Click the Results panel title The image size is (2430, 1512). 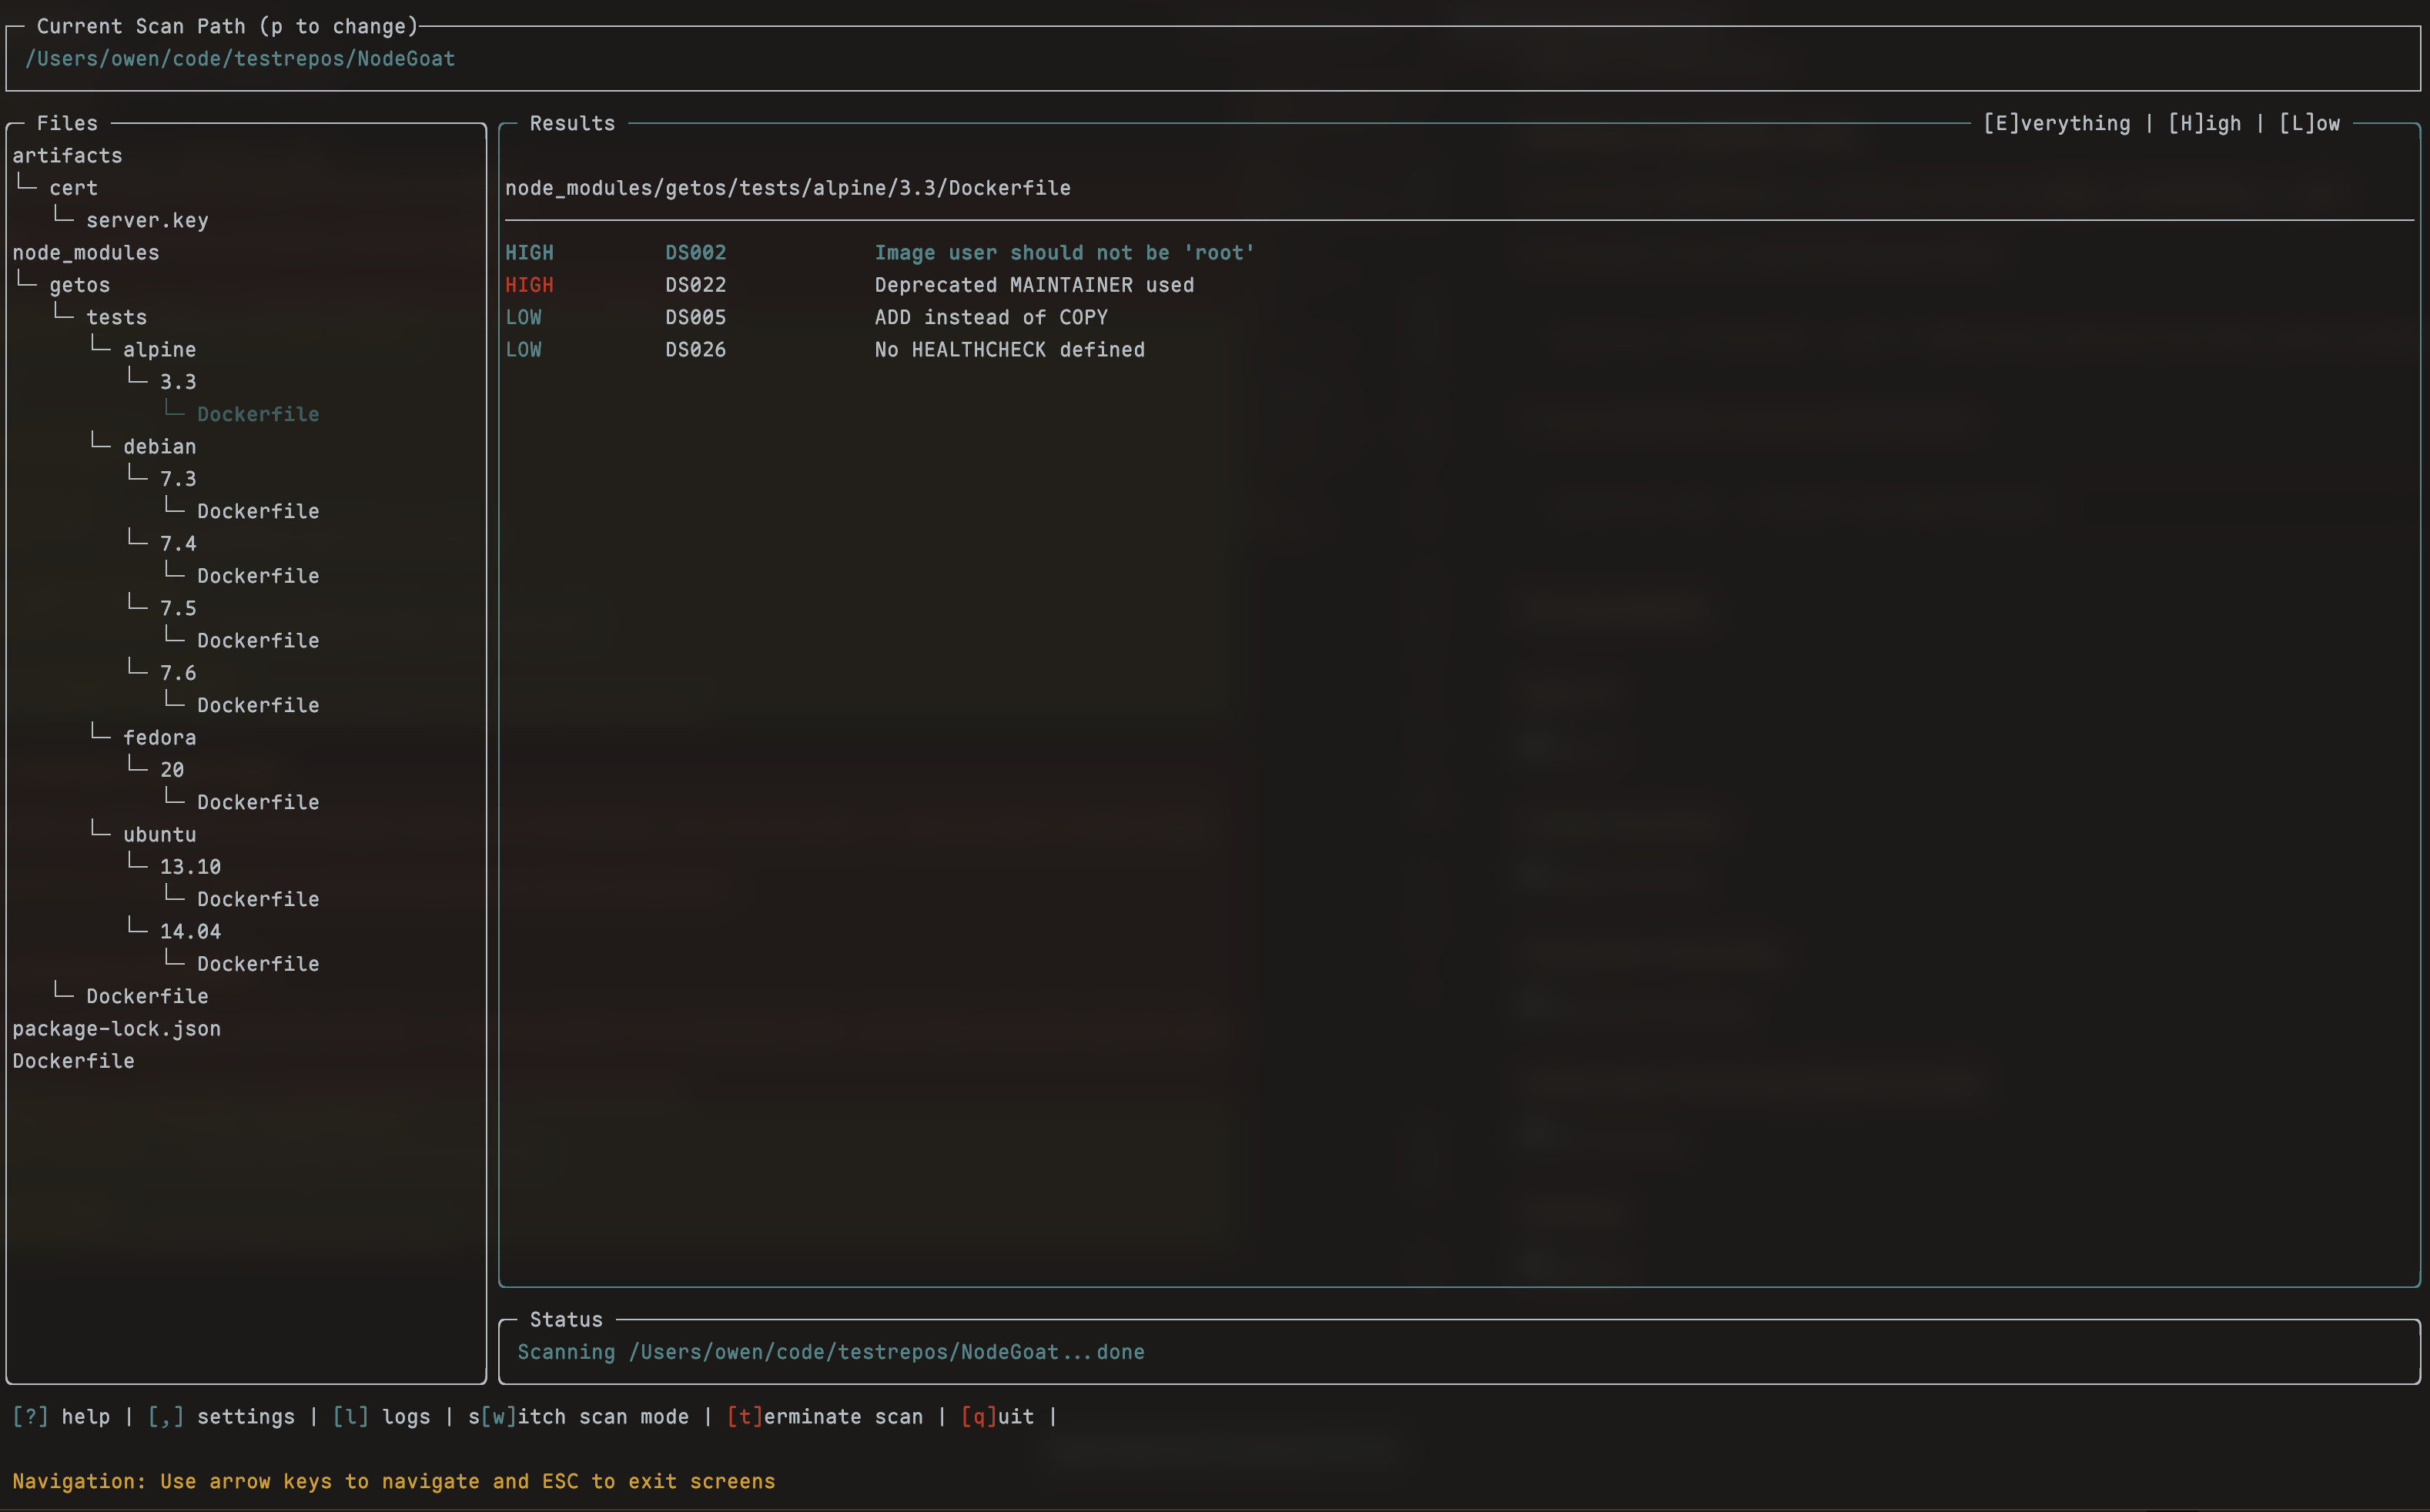pos(572,124)
